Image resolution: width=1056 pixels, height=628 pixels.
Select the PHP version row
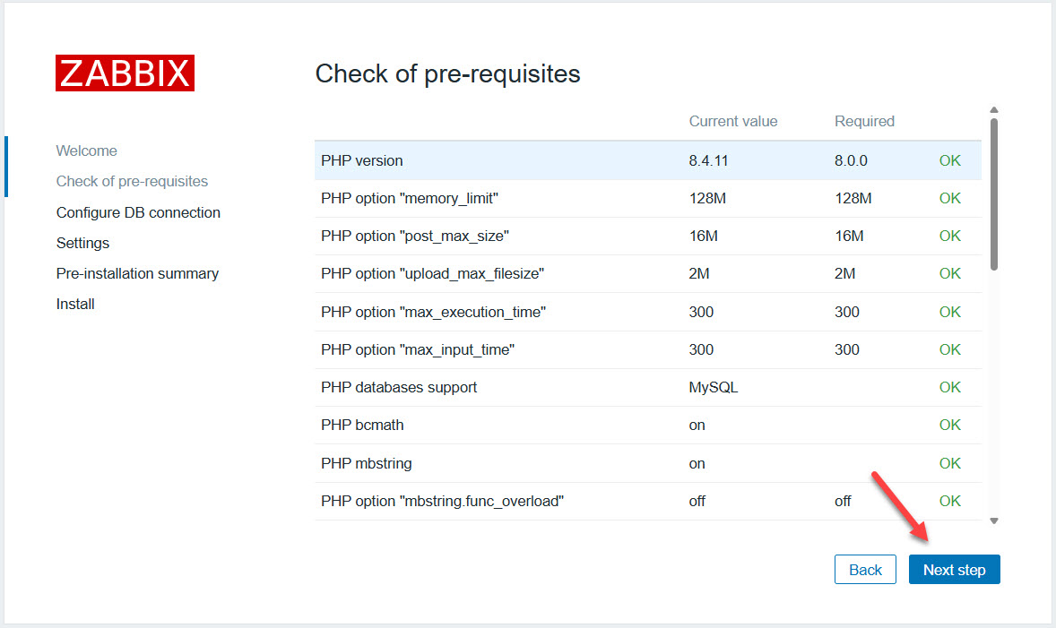647,161
